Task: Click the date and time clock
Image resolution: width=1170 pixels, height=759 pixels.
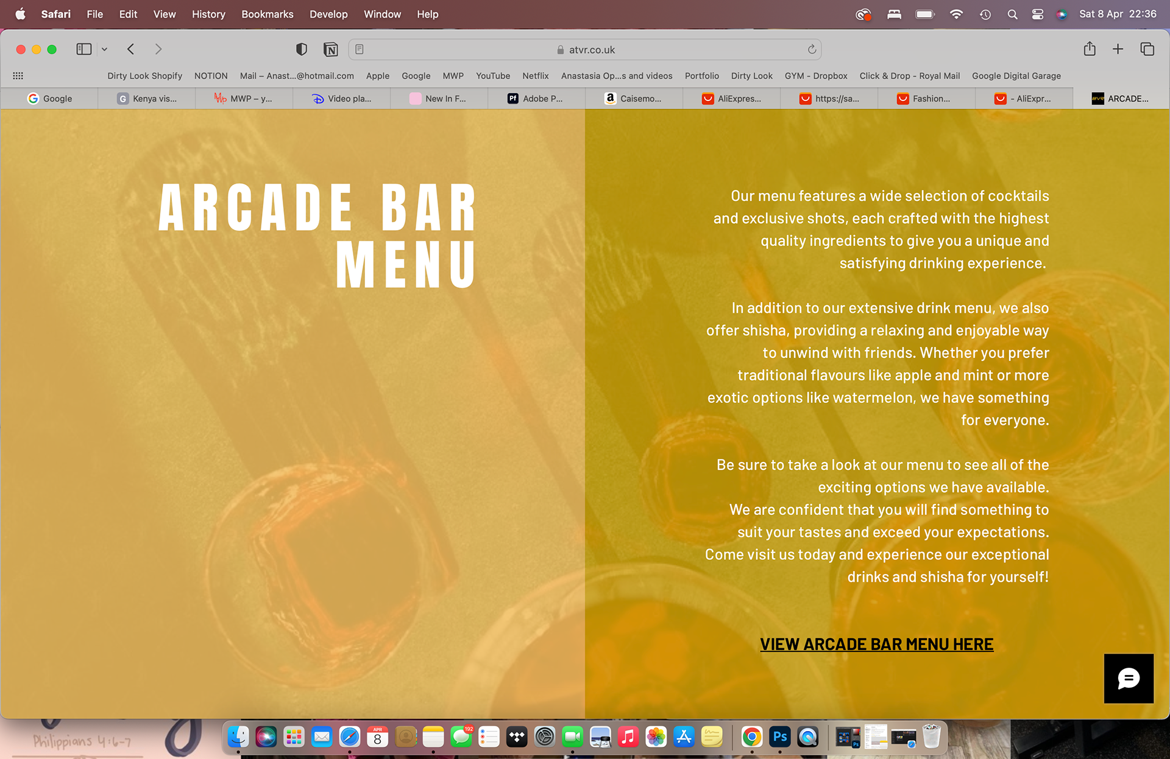Action: (x=1118, y=14)
